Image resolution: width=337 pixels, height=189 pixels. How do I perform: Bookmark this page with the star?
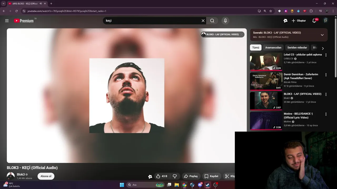click(270, 11)
